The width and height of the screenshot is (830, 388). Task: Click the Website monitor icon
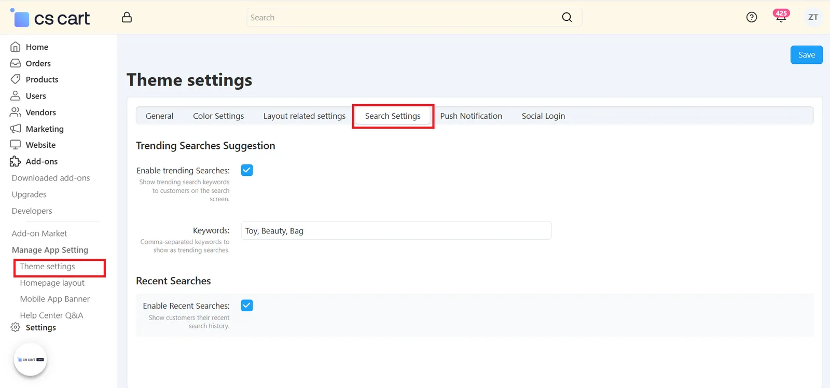click(16, 145)
